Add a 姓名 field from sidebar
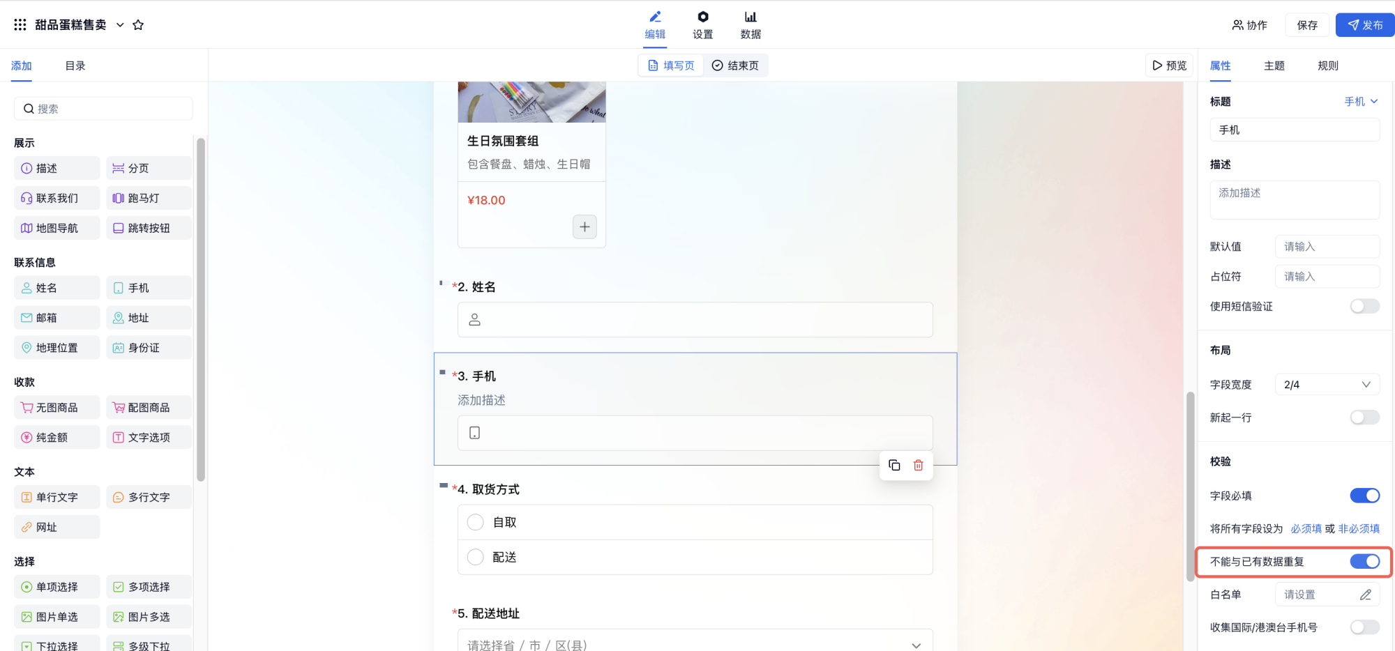Viewport: 1395px width, 651px height. pos(57,288)
